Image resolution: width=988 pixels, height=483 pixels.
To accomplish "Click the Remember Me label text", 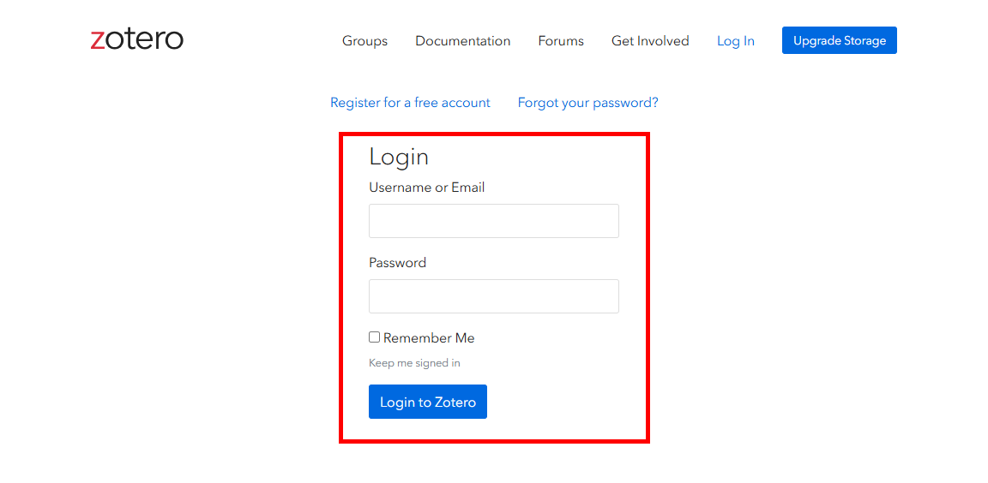I will [429, 338].
